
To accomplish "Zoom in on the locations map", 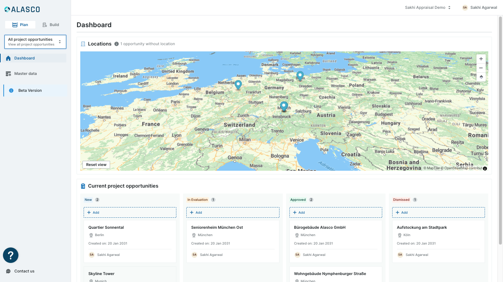I will tap(481, 59).
